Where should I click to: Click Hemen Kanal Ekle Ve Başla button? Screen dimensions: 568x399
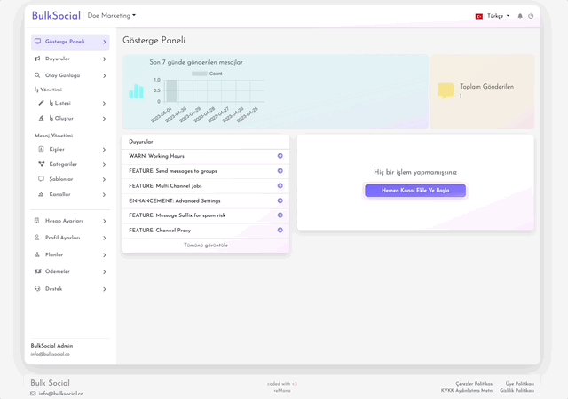pyautogui.click(x=415, y=191)
